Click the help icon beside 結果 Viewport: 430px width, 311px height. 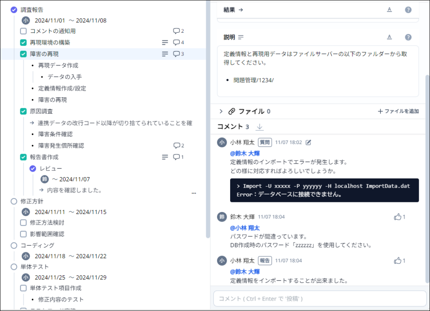408,10
